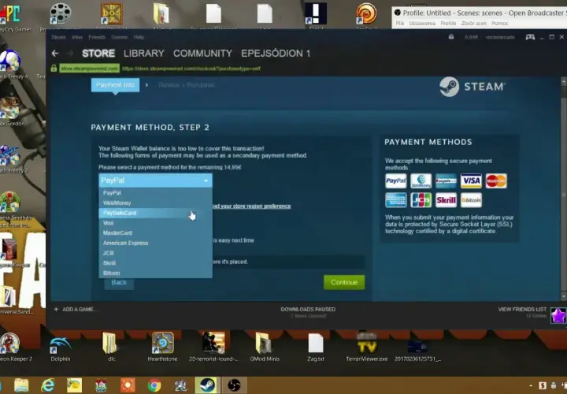The image size is (567, 394).
Task: Click the green padlock icon by the URL
Action: (x=54, y=68)
